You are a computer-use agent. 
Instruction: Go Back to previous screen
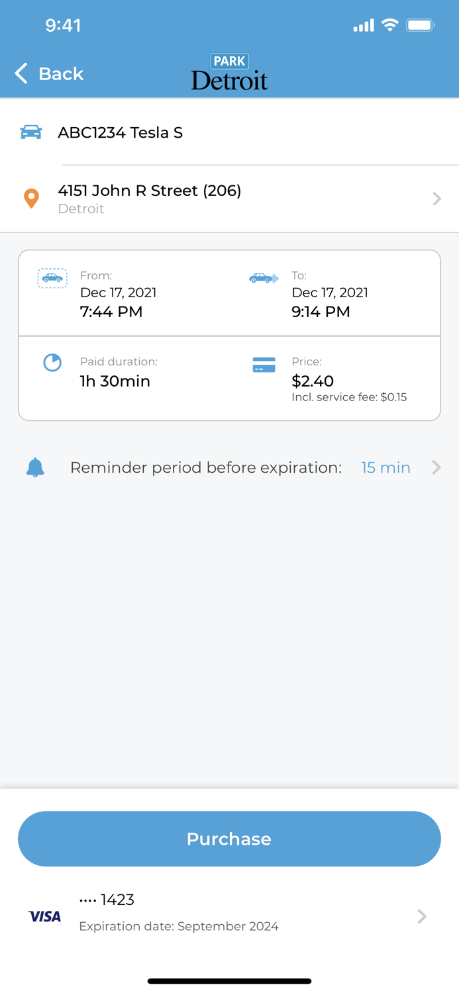(x=50, y=73)
